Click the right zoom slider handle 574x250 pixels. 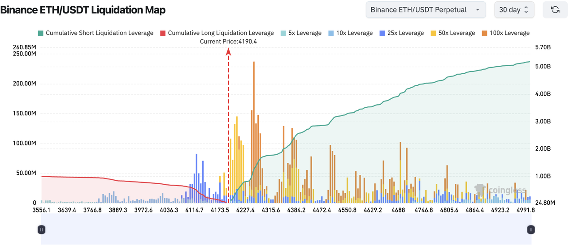click(x=531, y=229)
